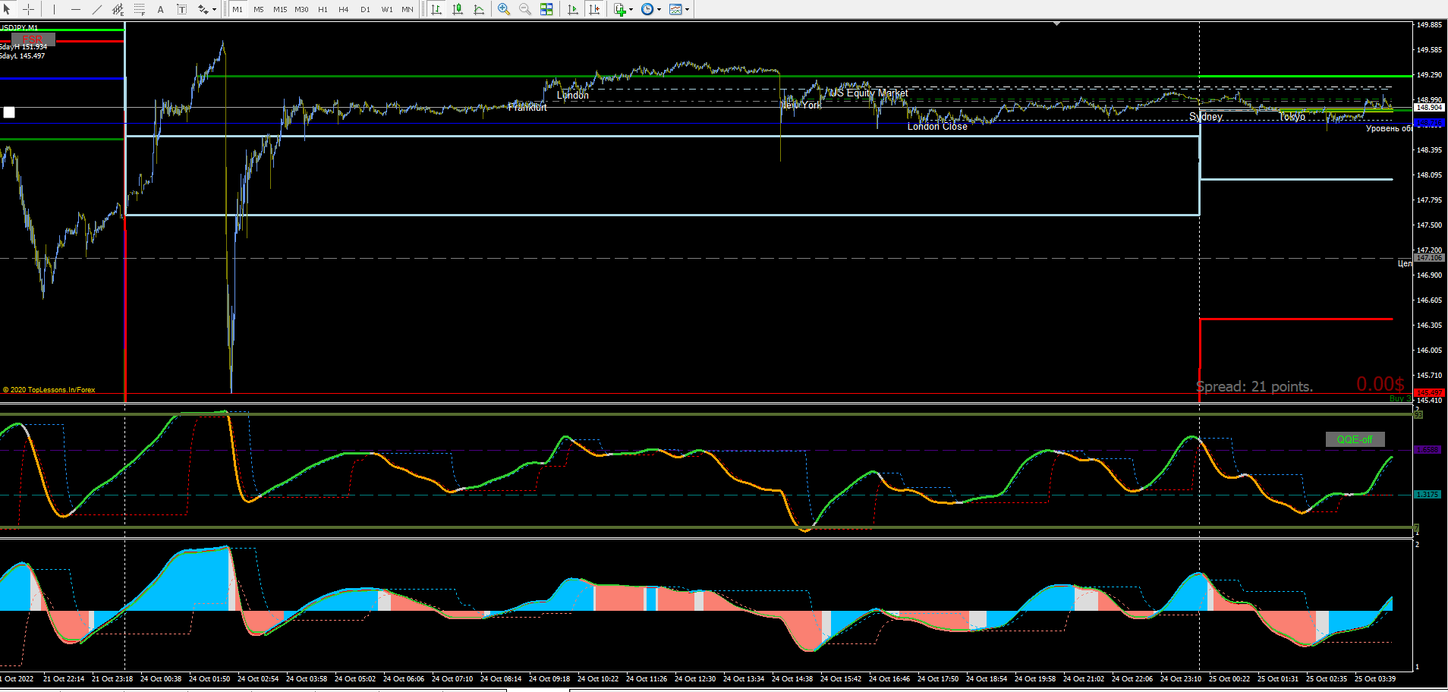Image resolution: width=1448 pixels, height=692 pixels.
Task: Toggle chart shift from right edge
Action: point(594,9)
